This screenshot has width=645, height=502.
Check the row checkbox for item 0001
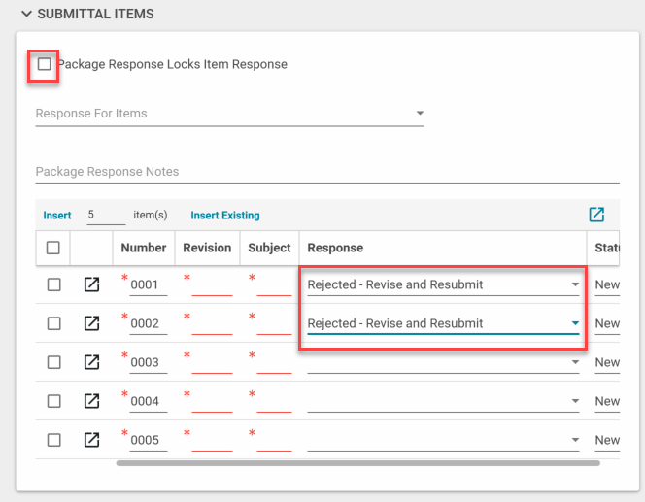[x=53, y=284]
